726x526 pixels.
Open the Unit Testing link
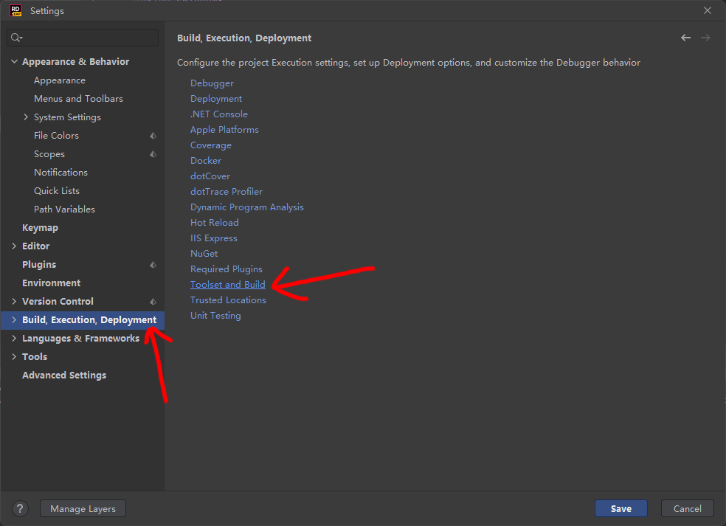point(215,316)
